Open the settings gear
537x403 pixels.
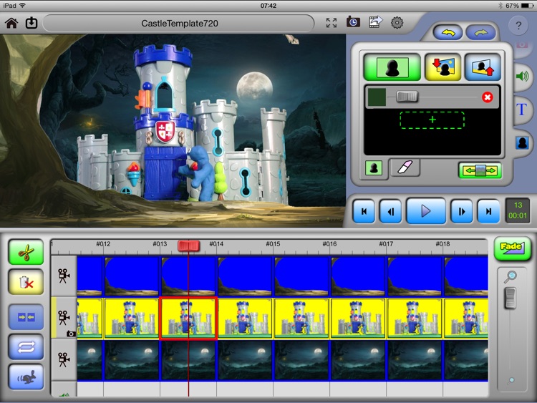click(x=397, y=22)
